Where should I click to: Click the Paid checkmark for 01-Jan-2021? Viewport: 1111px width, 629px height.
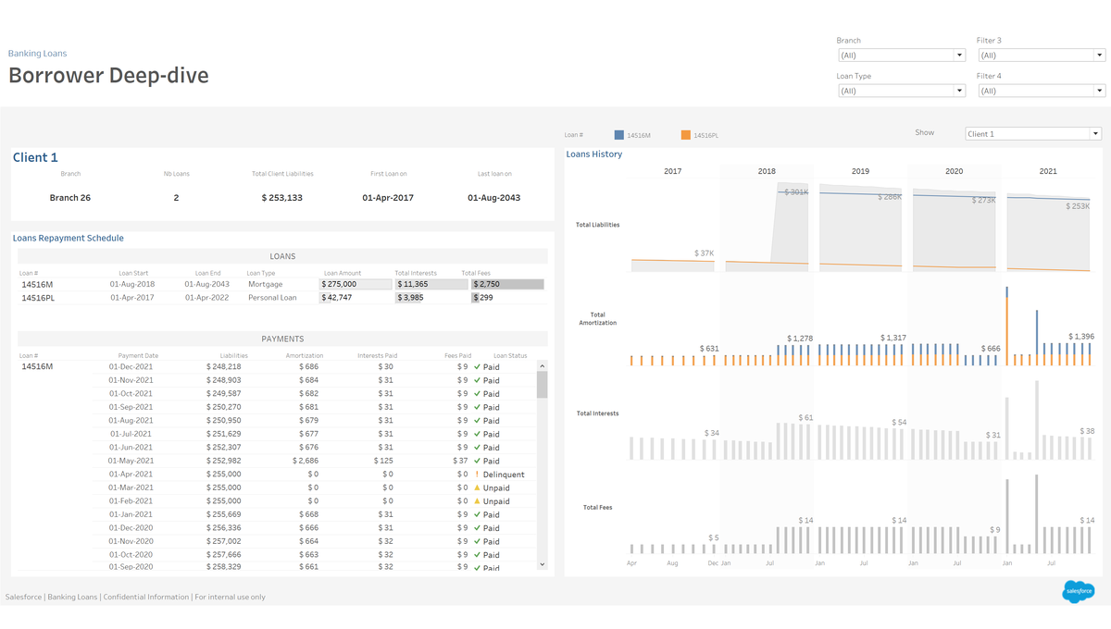pyautogui.click(x=477, y=514)
